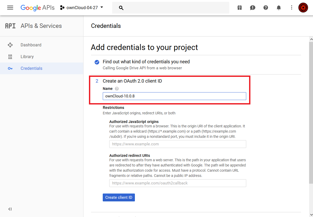Open the Google apps grid launcher
The height and width of the screenshot is (217, 313).
pos(239,8)
